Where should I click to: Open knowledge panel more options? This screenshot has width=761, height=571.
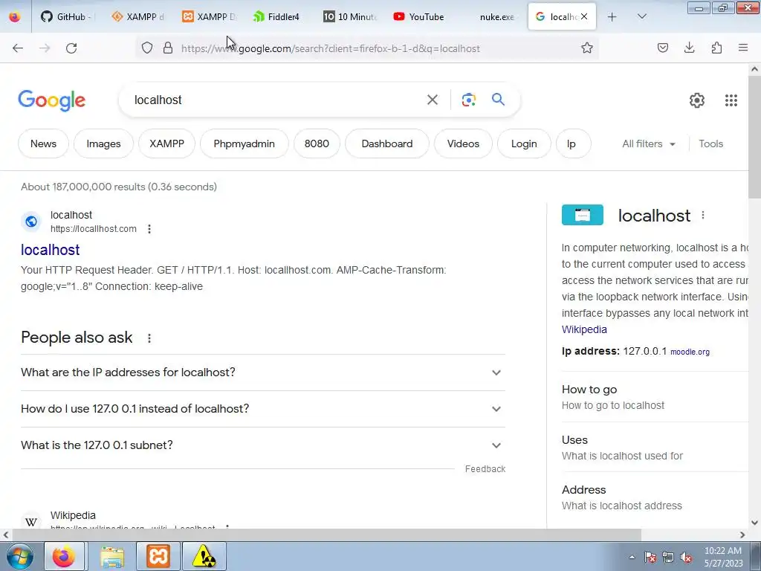tap(703, 215)
